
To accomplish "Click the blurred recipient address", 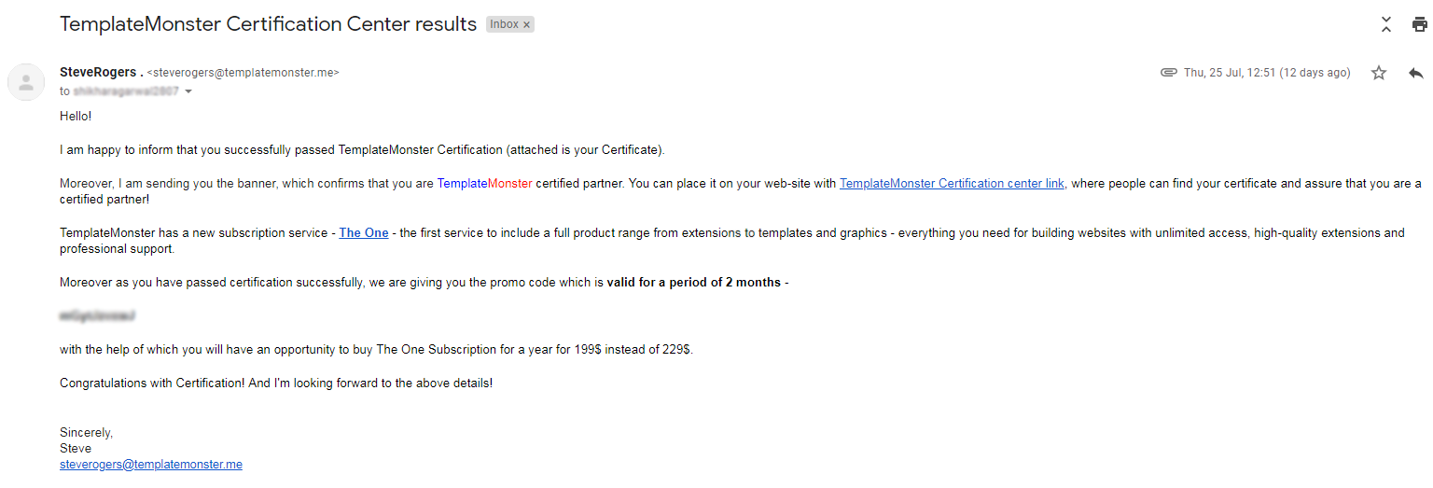I will click(126, 91).
